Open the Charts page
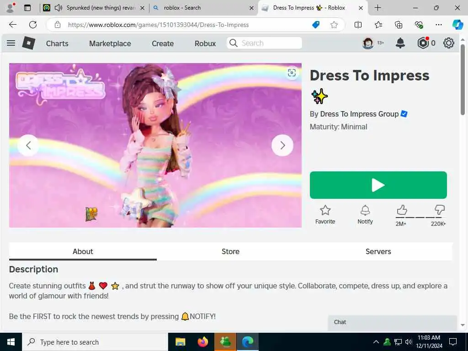 [57, 43]
